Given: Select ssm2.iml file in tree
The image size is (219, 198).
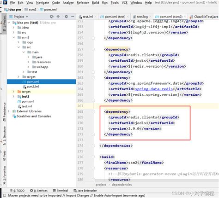Looking at the screenshot, I should pyautogui.click(x=31, y=87).
